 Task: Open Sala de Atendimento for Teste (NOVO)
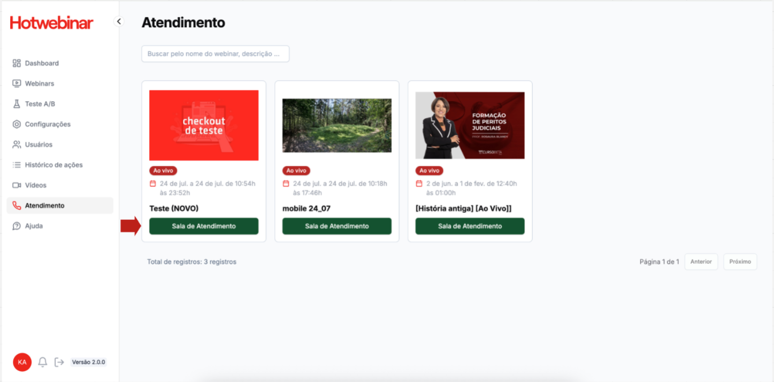[204, 226]
